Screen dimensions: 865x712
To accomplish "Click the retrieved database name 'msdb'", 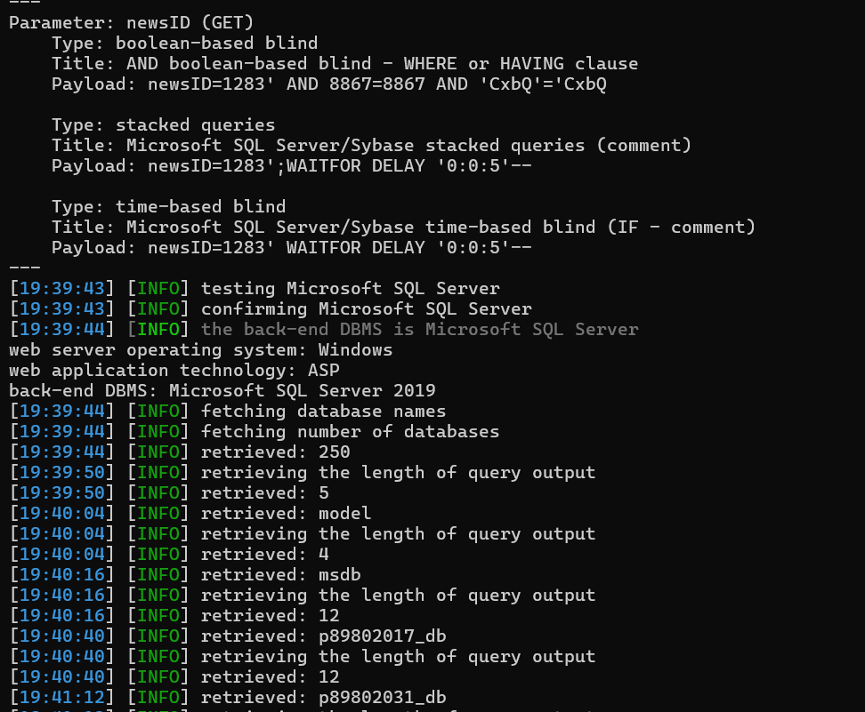I will [339, 574].
